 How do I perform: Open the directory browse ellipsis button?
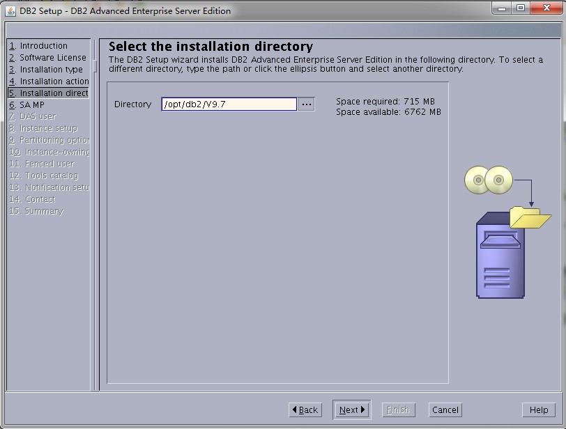point(306,104)
